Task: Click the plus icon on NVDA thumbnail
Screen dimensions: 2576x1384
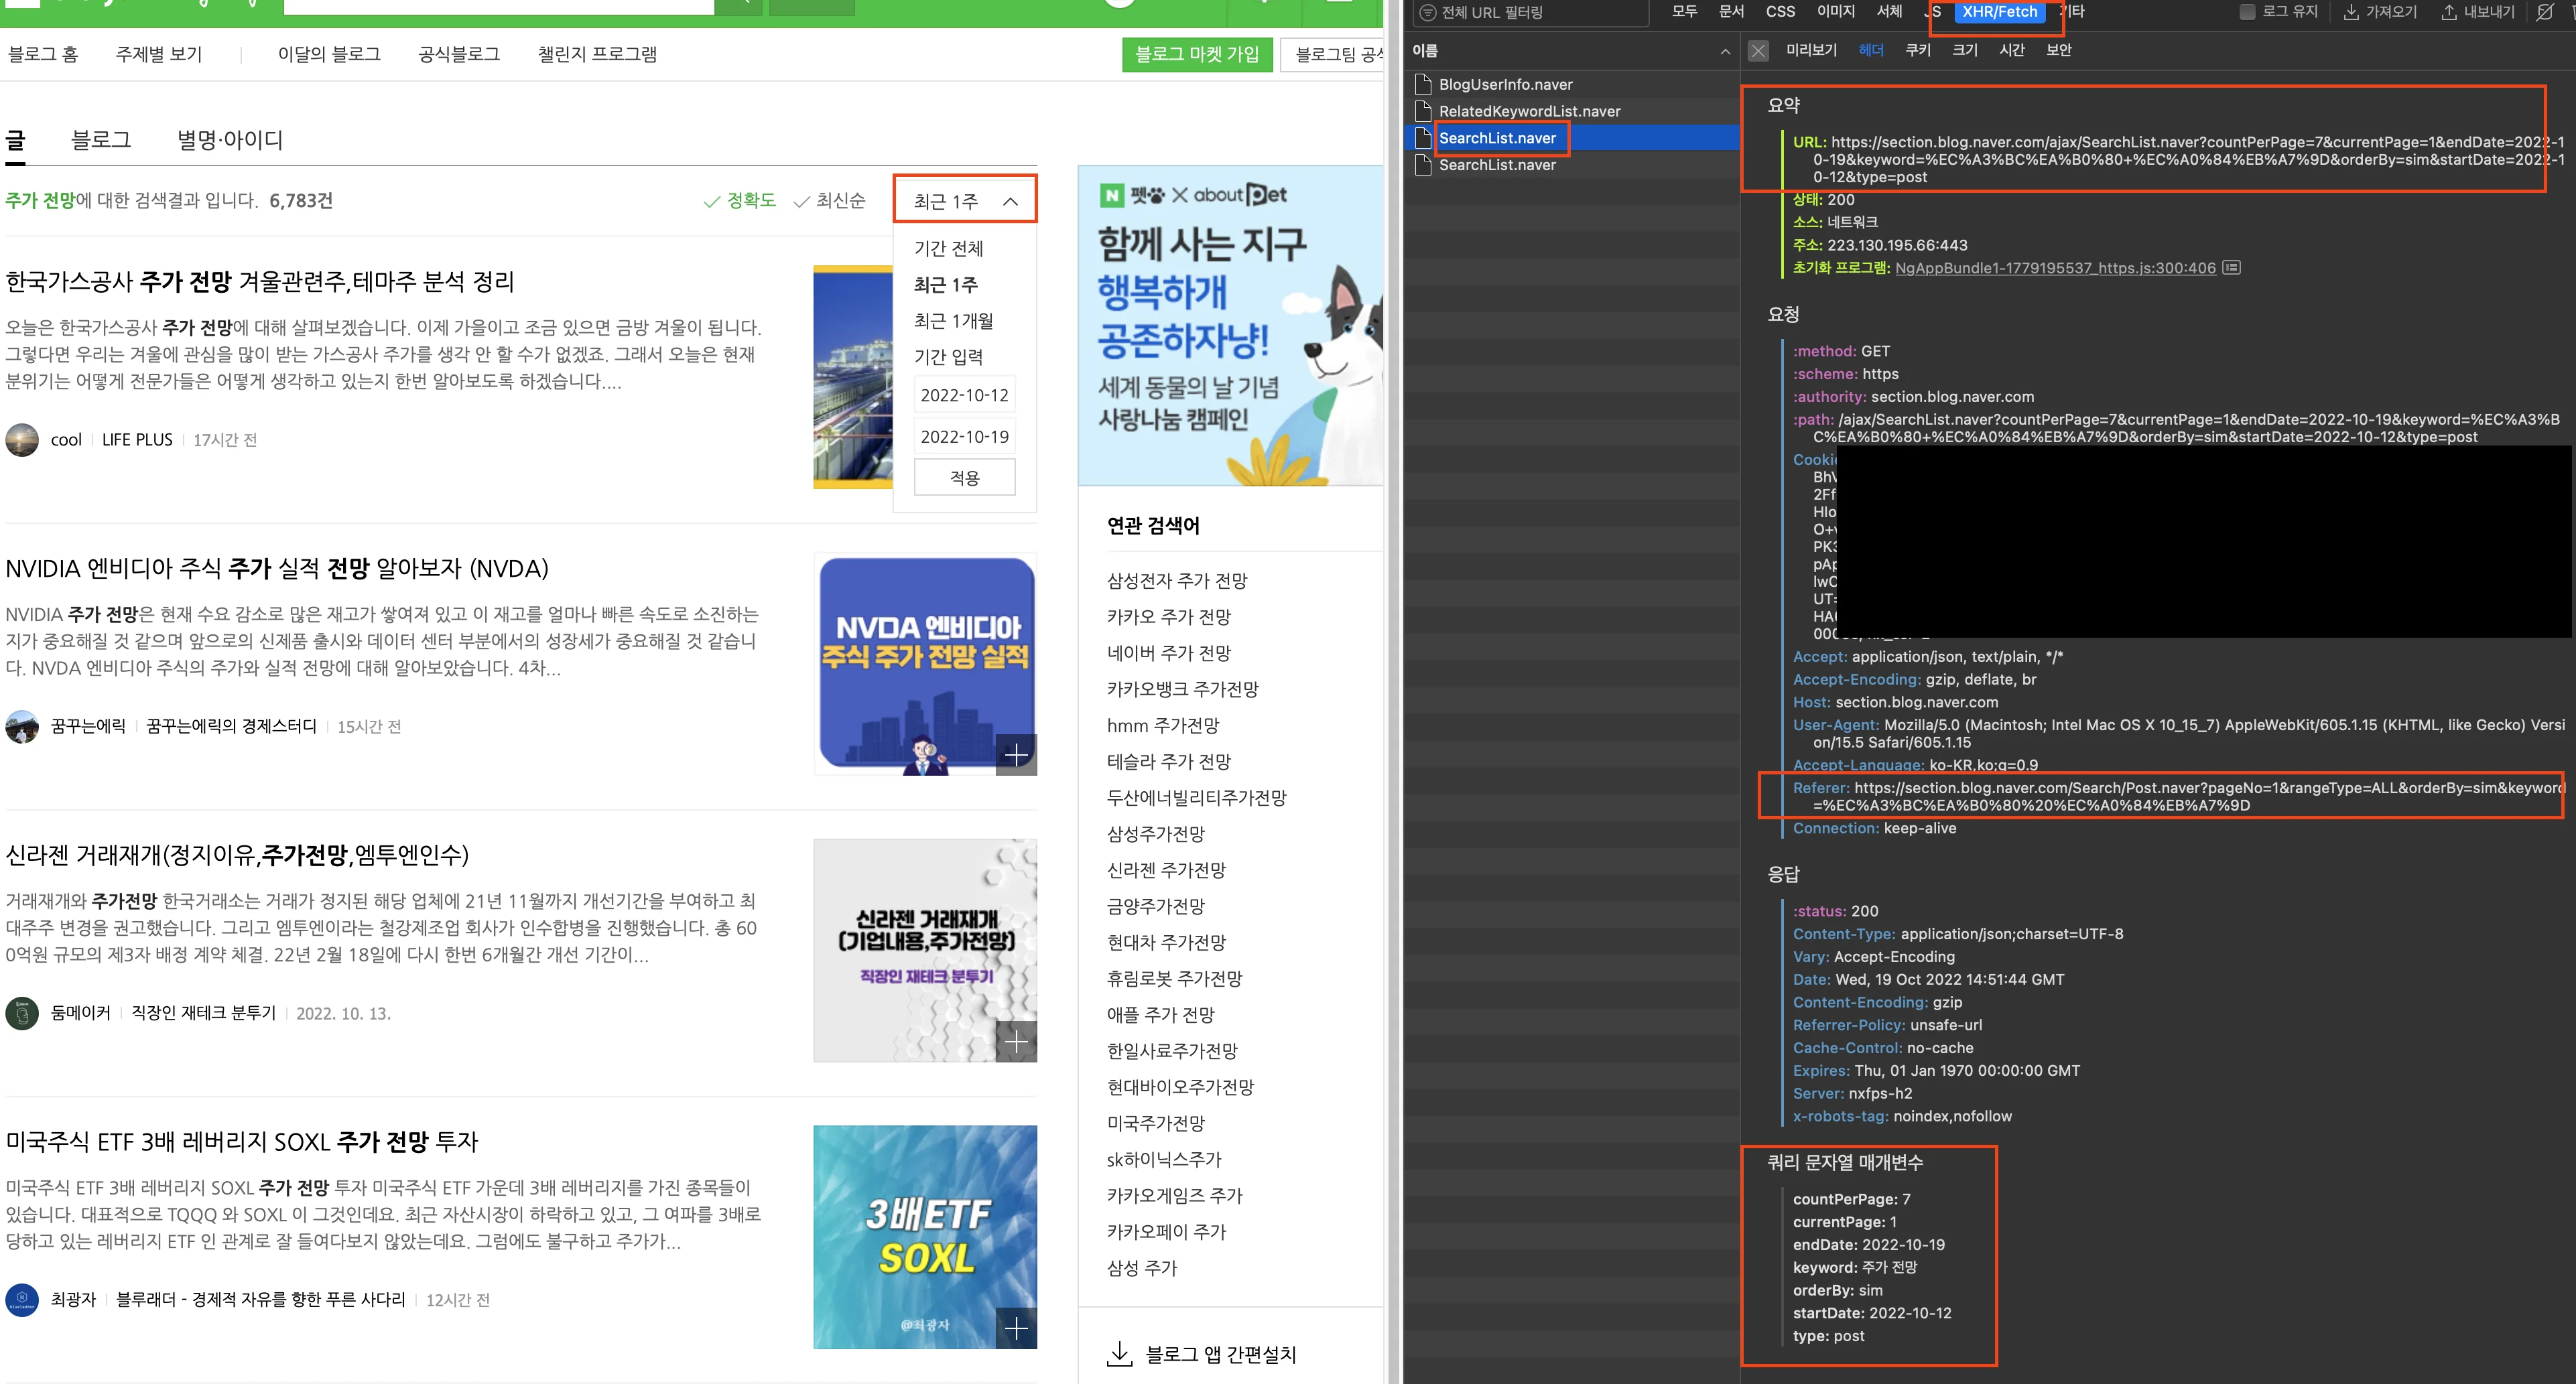Action: [x=1016, y=754]
